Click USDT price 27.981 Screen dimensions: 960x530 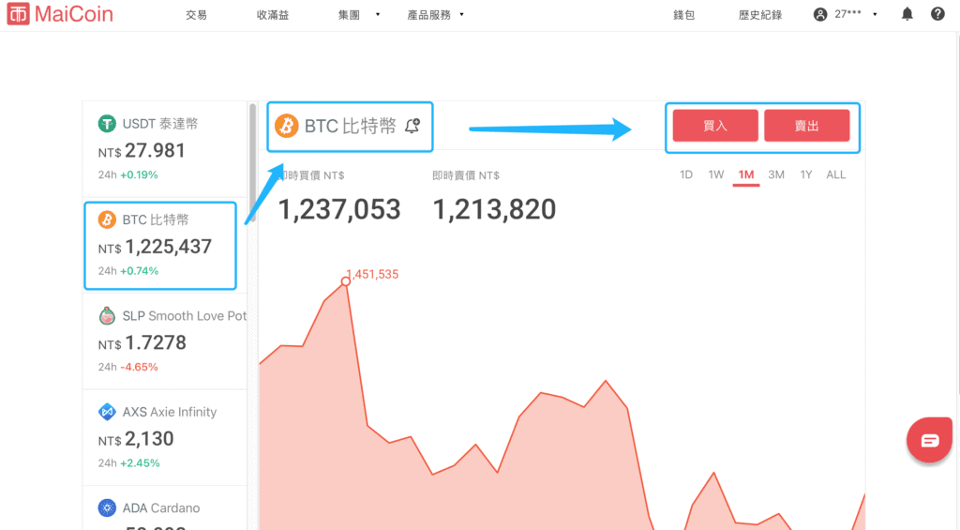tap(142, 151)
